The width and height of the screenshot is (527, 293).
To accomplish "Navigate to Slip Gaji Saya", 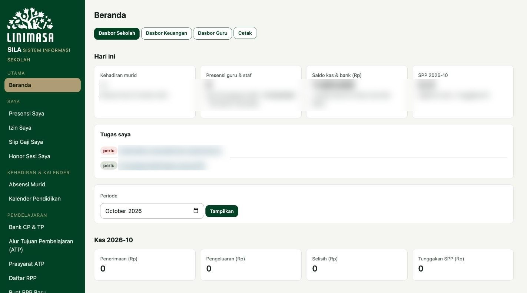I will 43,142.
